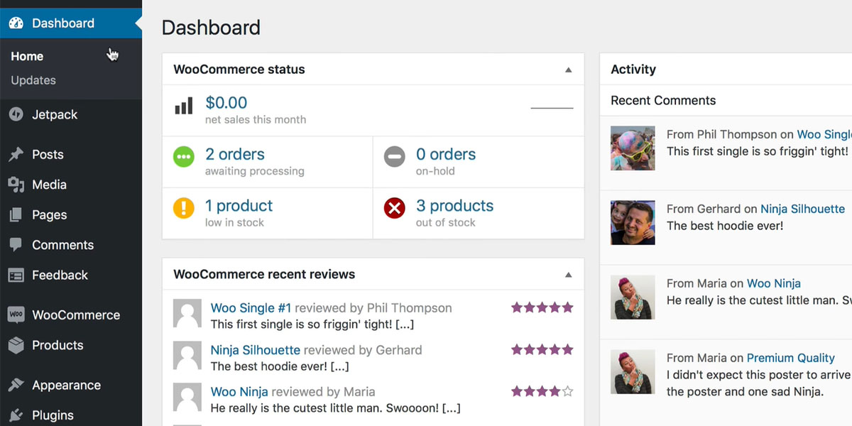This screenshot has width=852, height=426.
Task: Collapse the WooCommerce status panel
Action: click(x=568, y=70)
